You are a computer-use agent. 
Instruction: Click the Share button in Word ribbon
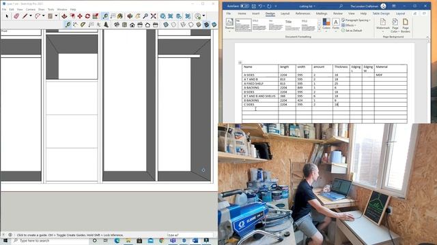click(x=415, y=14)
